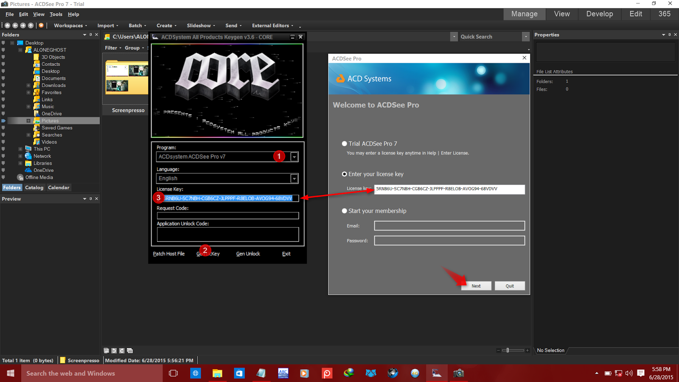Pin the Properties panel
The height and width of the screenshot is (382, 679).
pyautogui.click(x=670, y=35)
